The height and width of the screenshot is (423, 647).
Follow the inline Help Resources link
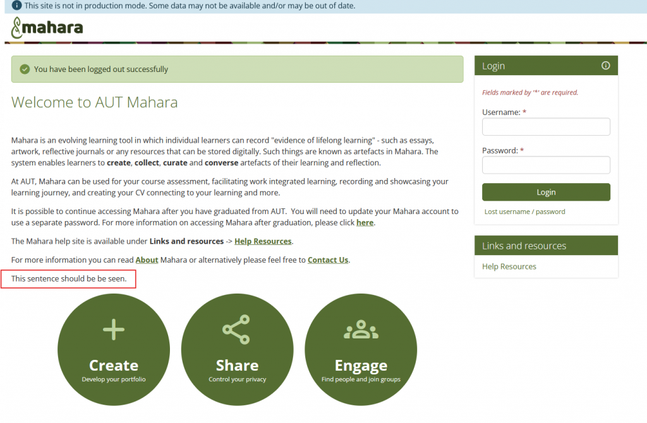[263, 241]
